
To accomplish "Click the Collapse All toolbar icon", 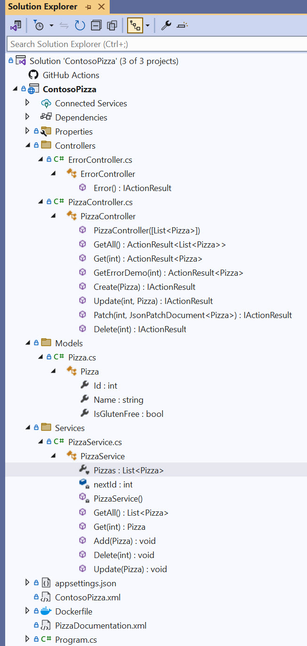I will [96, 25].
